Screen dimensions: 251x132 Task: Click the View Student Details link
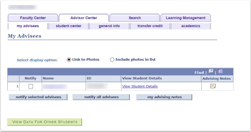(x=140, y=86)
